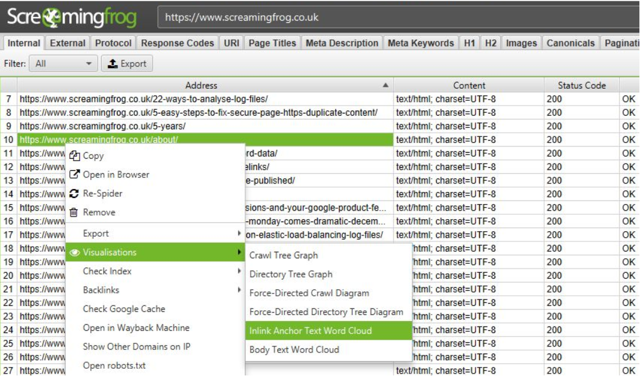Screen dimensions: 640x376
Task: Select Re-Spider from the context menu
Action: (x=155, y=193)
